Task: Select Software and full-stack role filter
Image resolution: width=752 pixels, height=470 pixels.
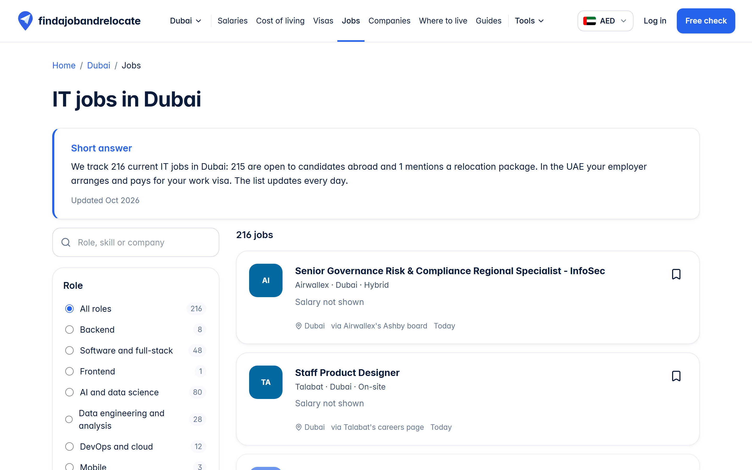Action: 70,350
